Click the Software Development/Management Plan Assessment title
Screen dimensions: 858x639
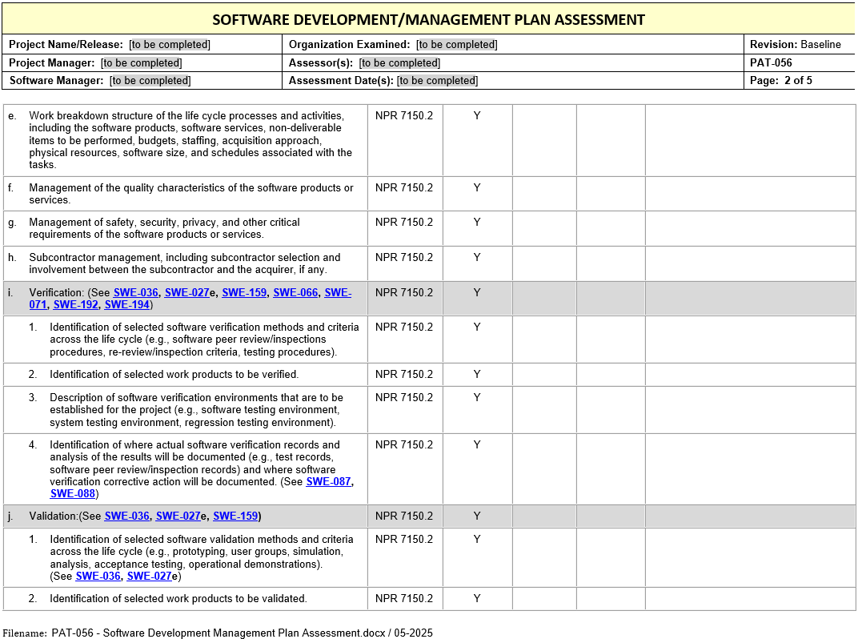click(428, 20)
